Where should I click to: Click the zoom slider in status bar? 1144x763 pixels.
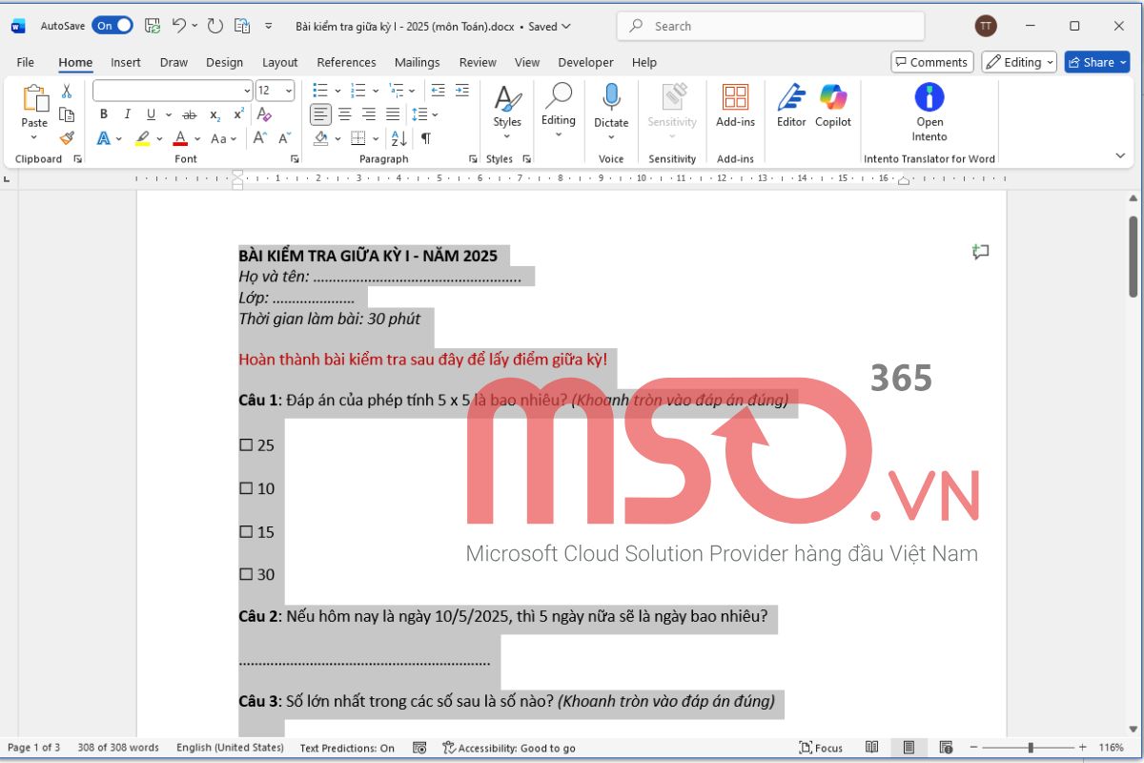tap(1031, 748)
